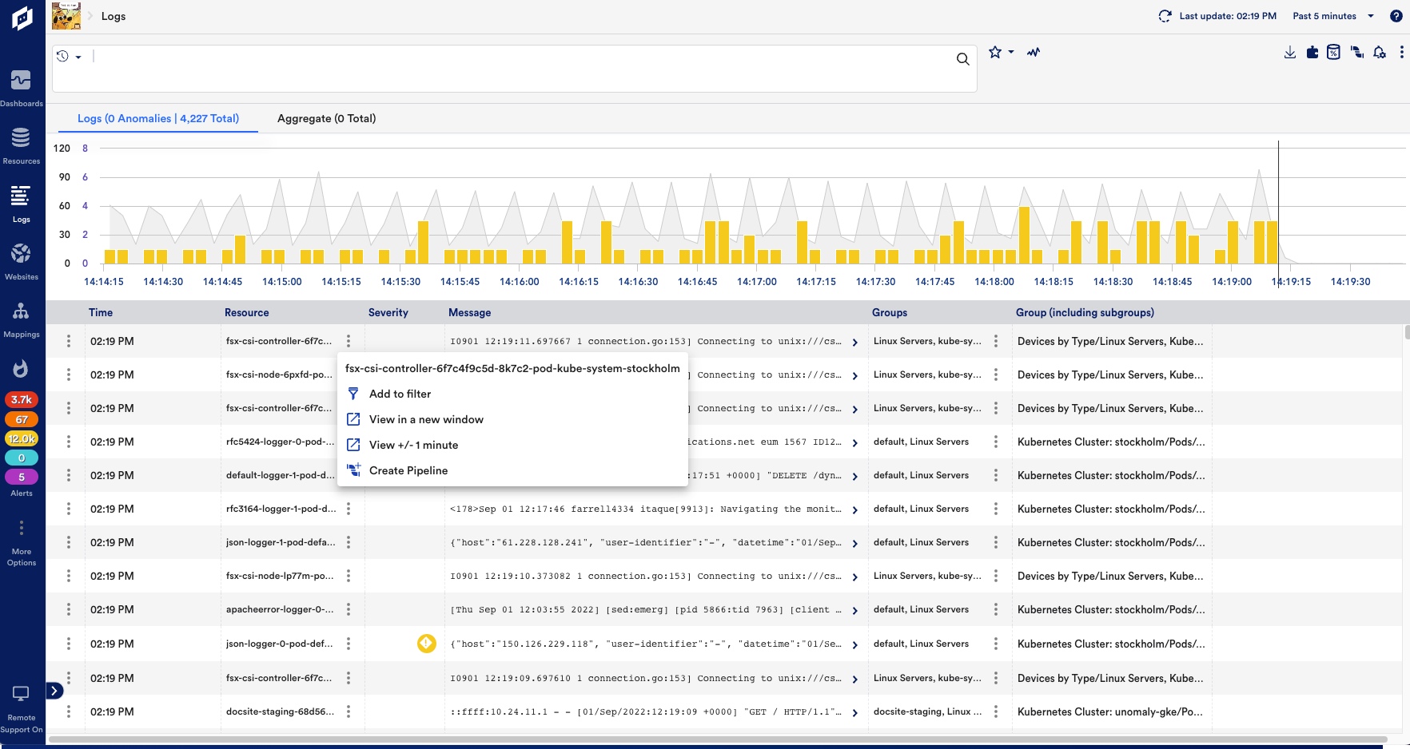The height and width of the screenshot is (749, 1410).
Task: Open the log pipelines icon in toolbar
Action: tap(1356, 52)
